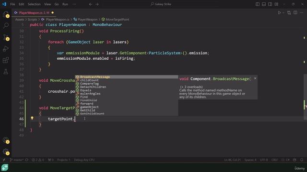Open the Source Control view
This screenshot has width=307, height=172.
click(6, 37)
